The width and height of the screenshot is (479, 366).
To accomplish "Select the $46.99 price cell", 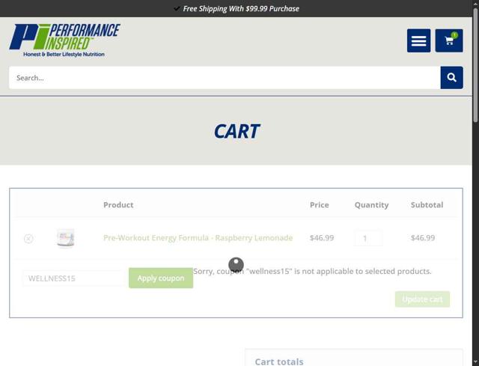I will [x=322, y=238].
